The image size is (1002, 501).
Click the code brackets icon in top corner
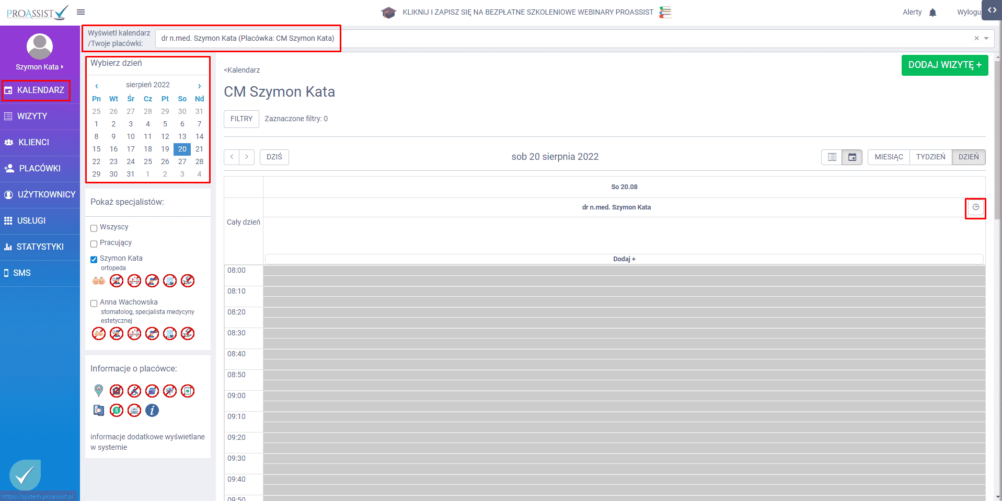tap(992, 10)
